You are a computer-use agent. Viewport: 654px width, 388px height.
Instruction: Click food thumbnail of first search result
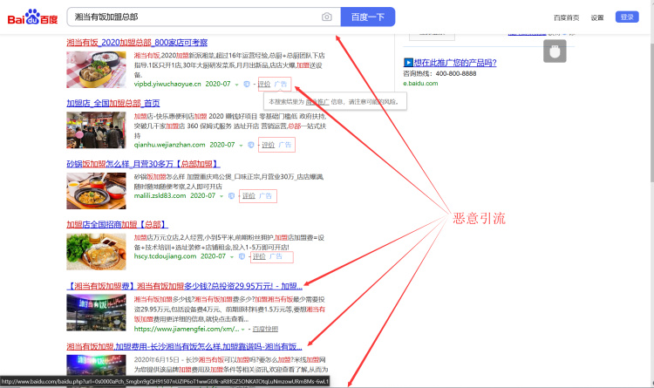[x=96, y=69]
